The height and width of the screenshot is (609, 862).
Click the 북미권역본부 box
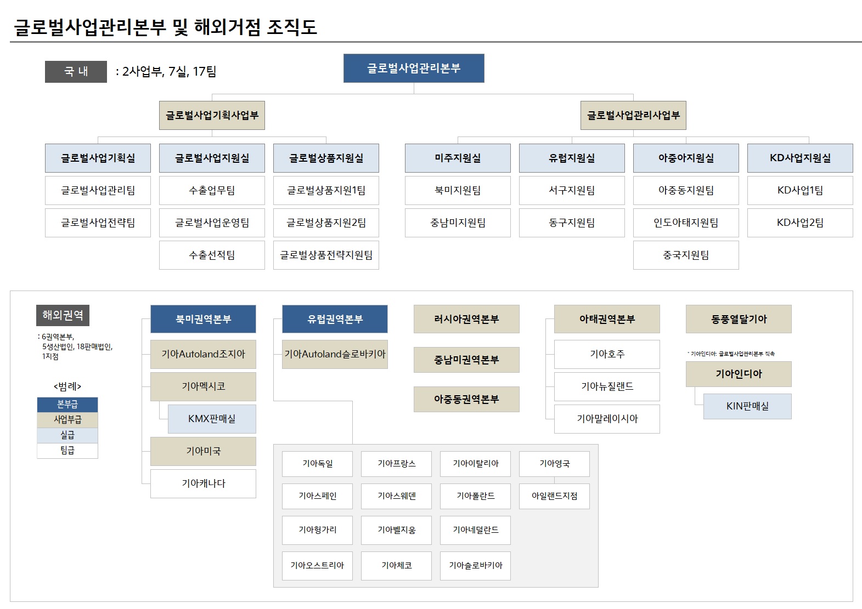(x=203, y=319)
